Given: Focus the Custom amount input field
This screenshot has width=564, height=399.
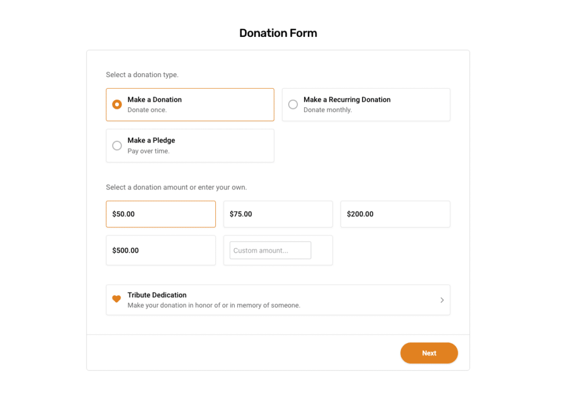Looking at the screenshot, I should pyautogui.click(x=270, y=250).
